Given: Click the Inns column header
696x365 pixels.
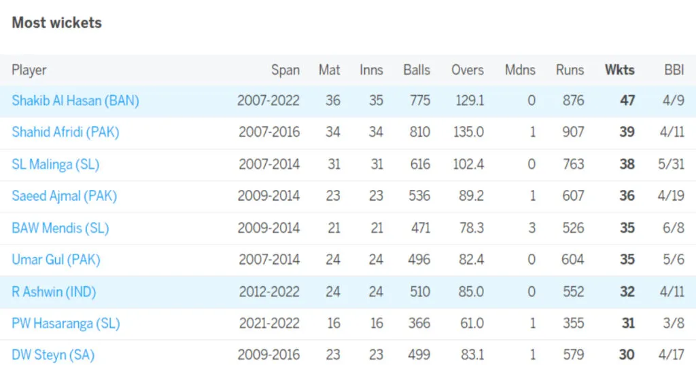Looking at the screenshot, I should (x=372, y=70).
